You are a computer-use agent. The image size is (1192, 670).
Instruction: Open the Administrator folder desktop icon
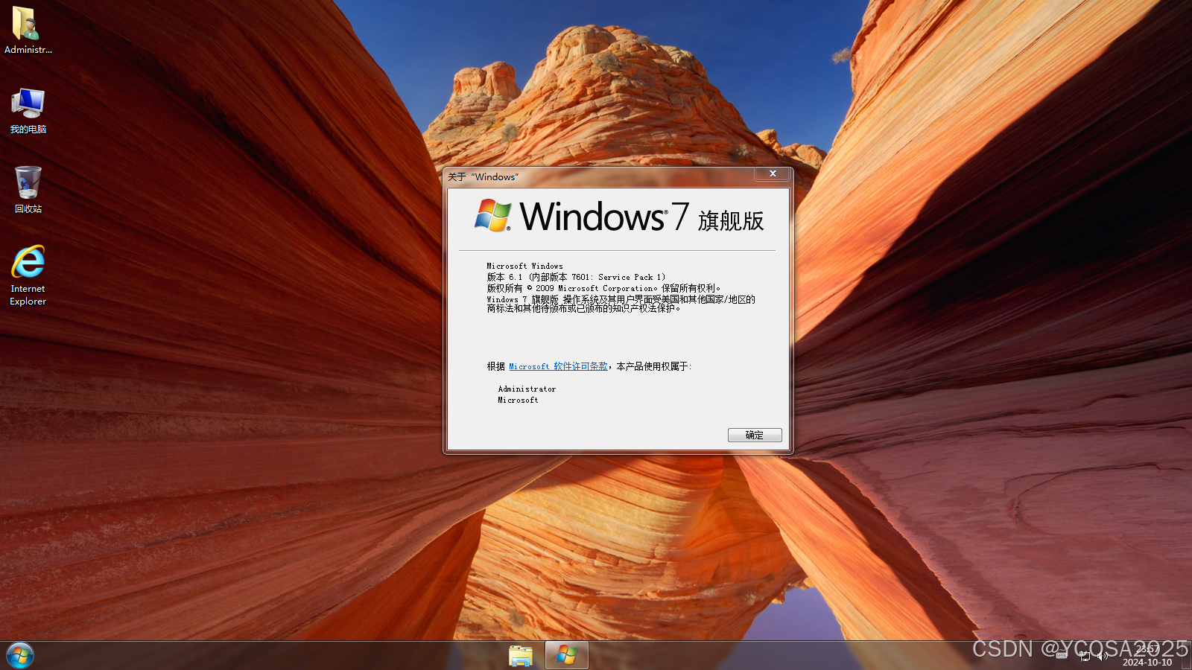point(28,31)
